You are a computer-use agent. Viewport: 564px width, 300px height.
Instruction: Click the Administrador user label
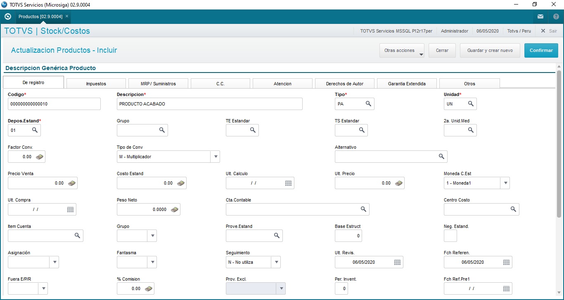[x=455, y=31]
